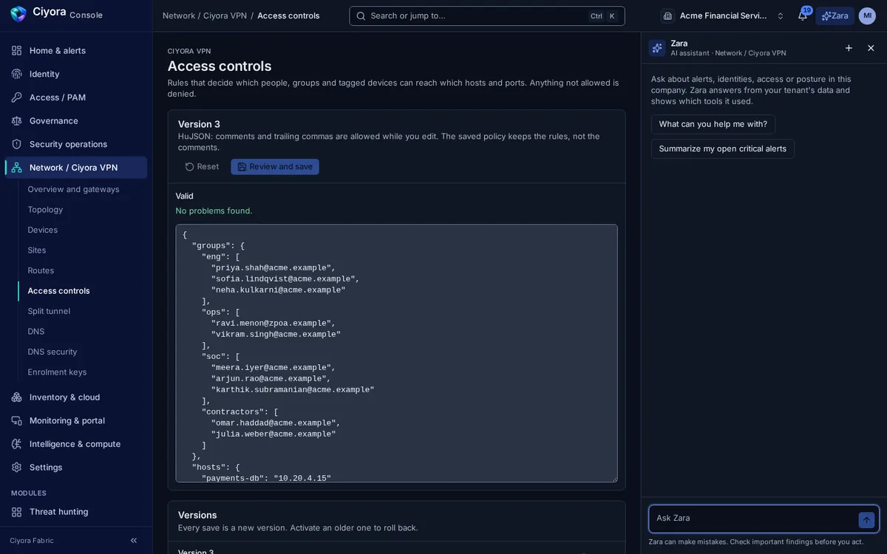This screenshot has height=554, width=887.
Task: Open Inventory & cloud section
Action: pos(76,397)
